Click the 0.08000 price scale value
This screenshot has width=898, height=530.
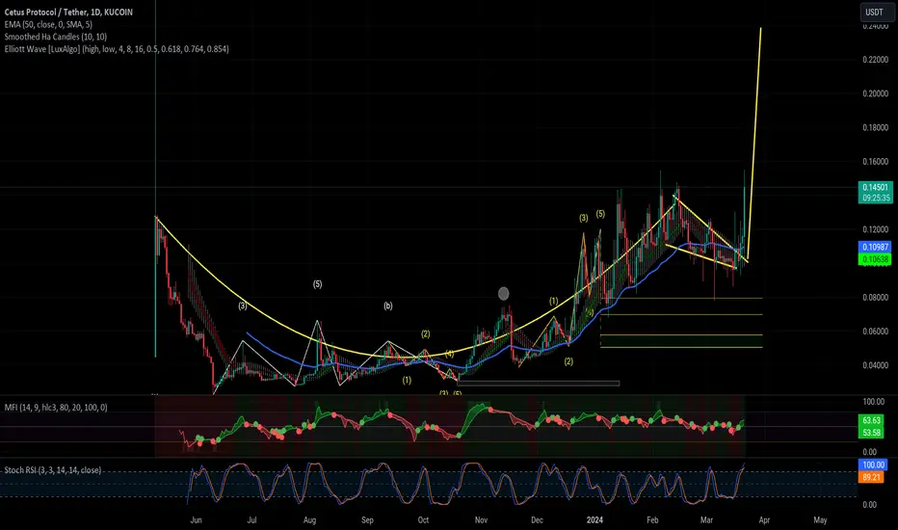tap(876, 298)
